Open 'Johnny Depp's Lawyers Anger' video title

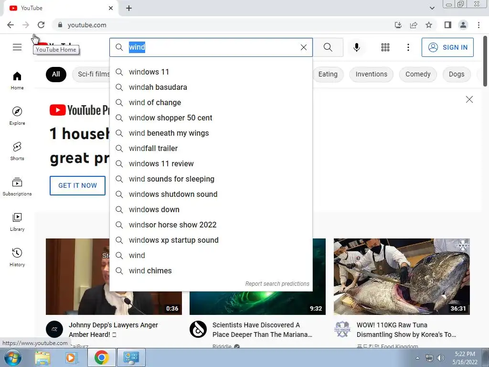pos(113,330)
